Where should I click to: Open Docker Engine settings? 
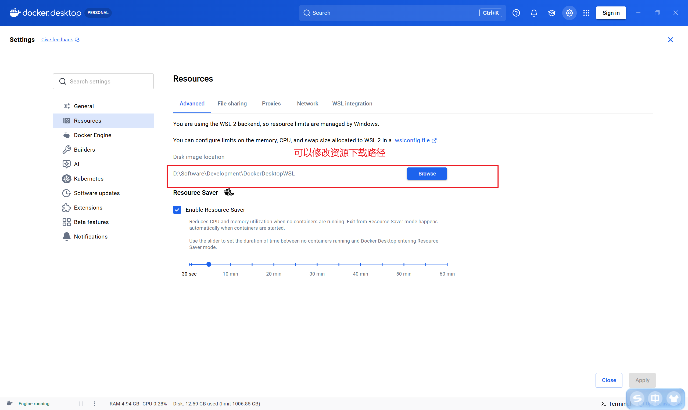[x=103, y=135]
